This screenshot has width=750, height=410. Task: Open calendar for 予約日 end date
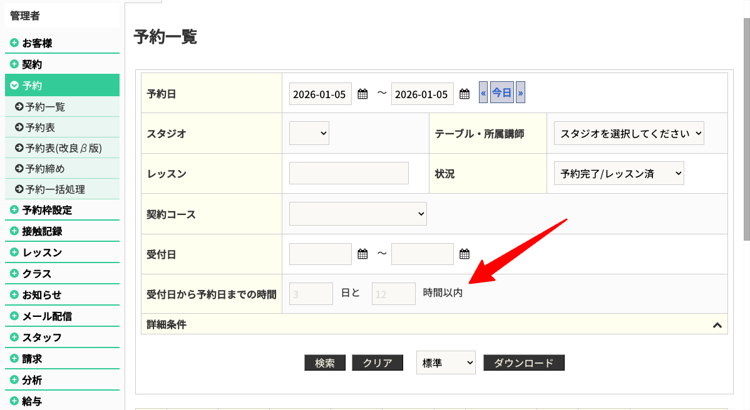[465, 94]
